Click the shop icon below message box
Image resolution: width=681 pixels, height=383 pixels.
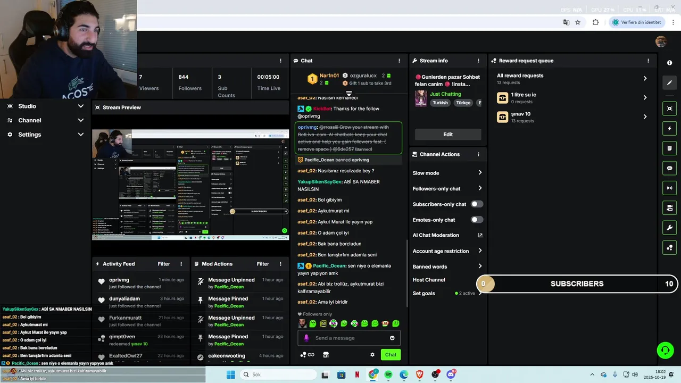pos(326,355)
